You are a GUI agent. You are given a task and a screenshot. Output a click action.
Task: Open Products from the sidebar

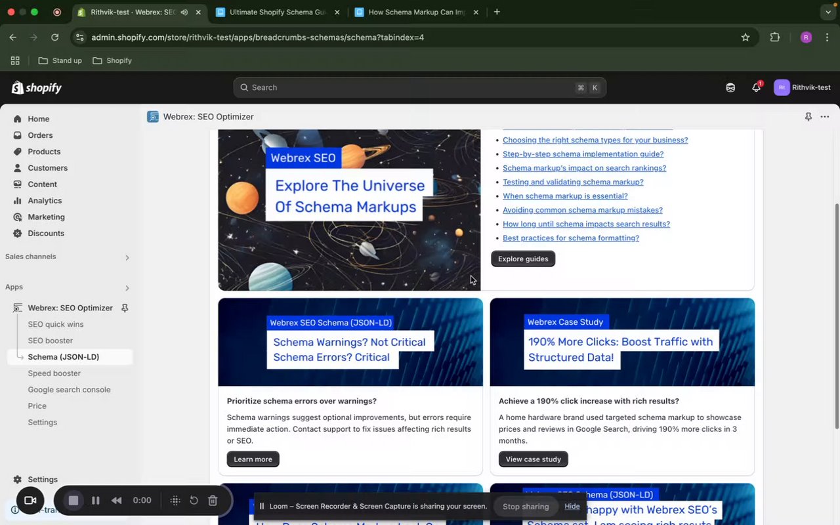[x=44, y=152]
